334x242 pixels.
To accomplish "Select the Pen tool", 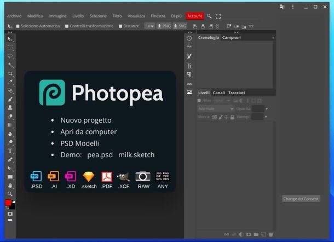I will point(10,159).
